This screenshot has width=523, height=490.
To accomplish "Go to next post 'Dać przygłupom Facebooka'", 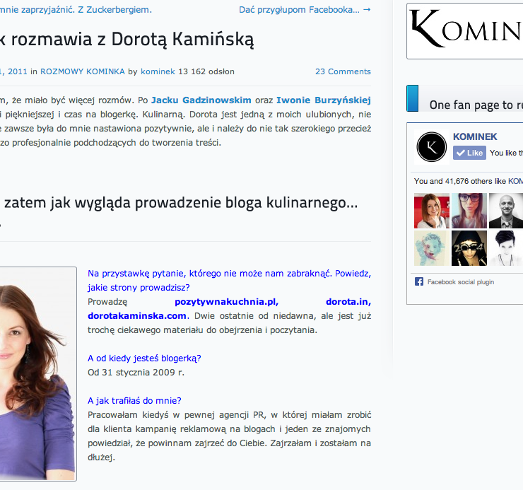I will (305, 10).
